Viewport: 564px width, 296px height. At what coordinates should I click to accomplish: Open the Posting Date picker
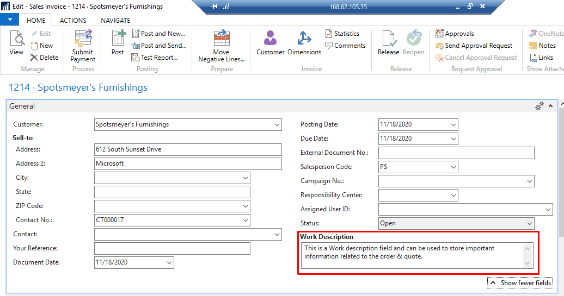tap(453, 125)
